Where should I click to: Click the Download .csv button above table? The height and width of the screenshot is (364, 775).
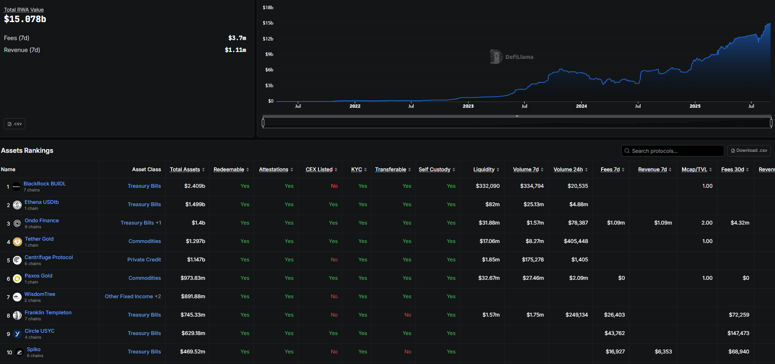pos(749,150)
